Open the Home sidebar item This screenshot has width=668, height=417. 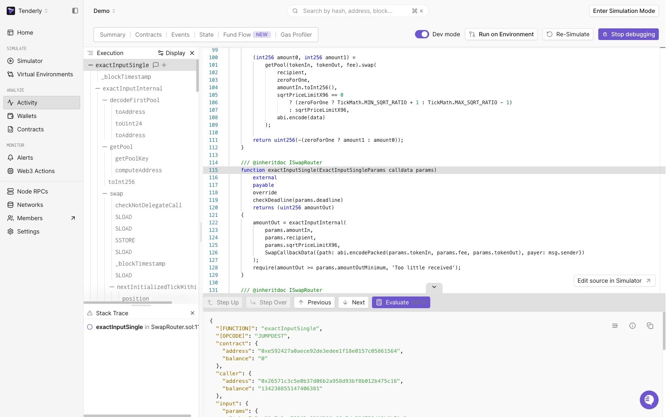42,33
